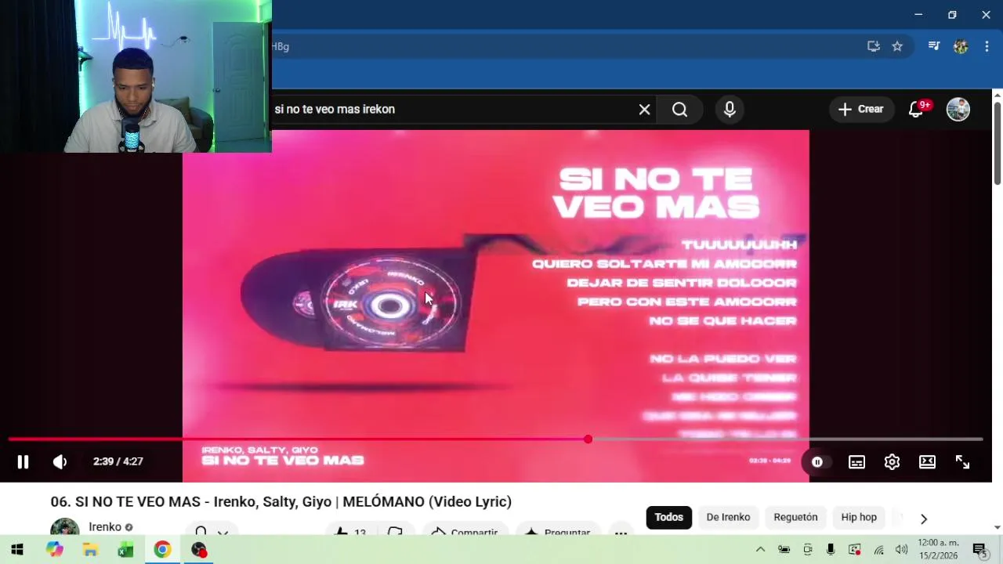1003x564 pixels.
Task: Open Excel from the taskbar
Action: coord(125,550)
